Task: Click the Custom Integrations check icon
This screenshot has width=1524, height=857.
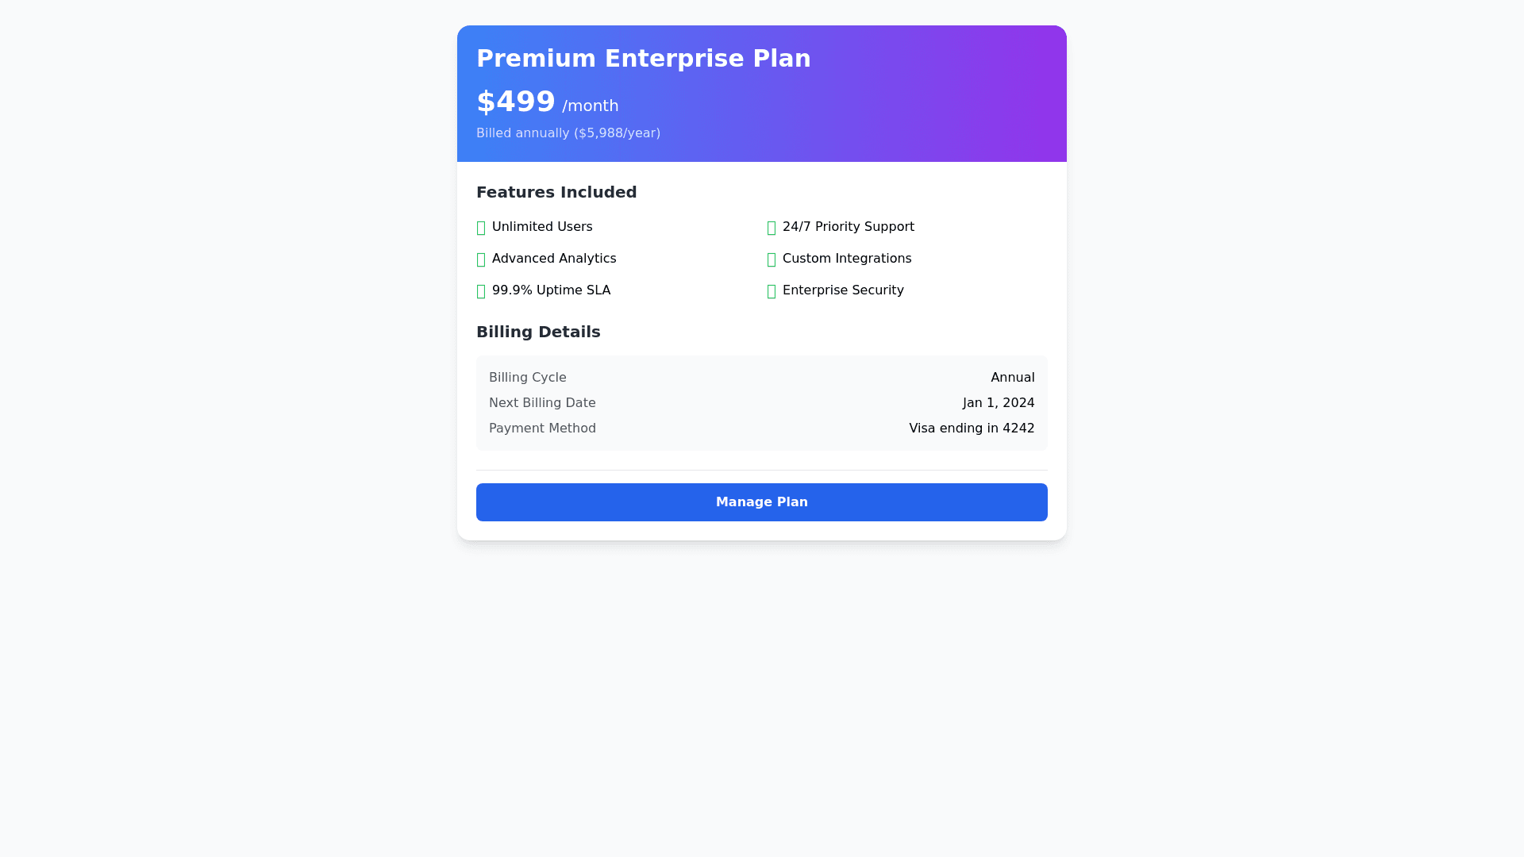Action: click(x=772, y=260)
